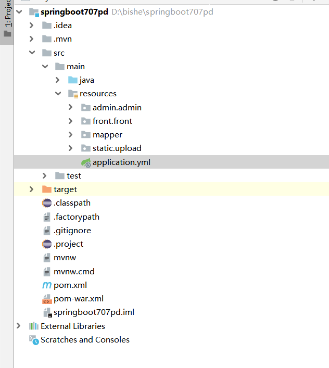
Task: Expand the .idea folder
Action: pyautogui.click(x=32, y=26)
